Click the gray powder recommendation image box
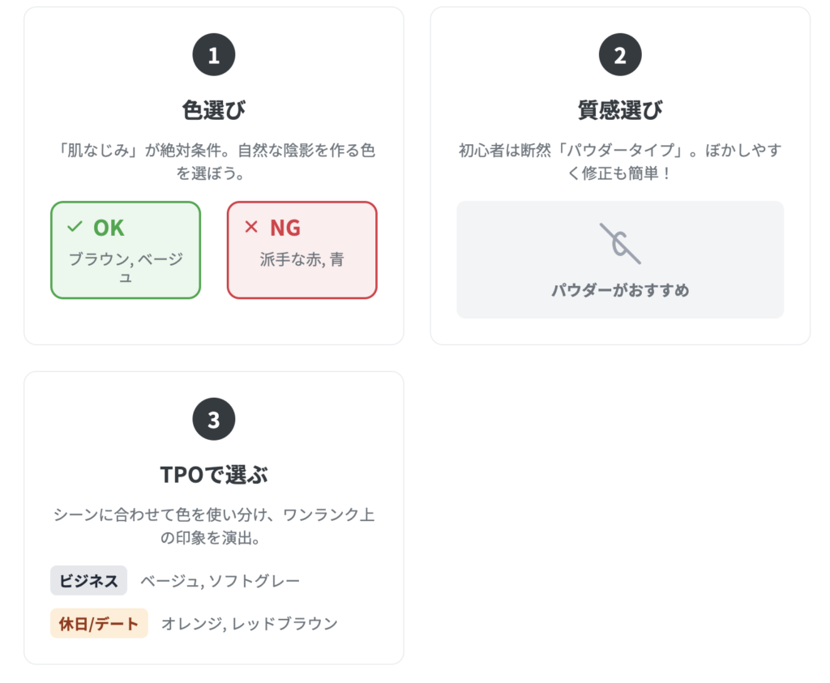The width and height of the screenshot is (830, 683). pyautogui.click(x=620, y=259)
